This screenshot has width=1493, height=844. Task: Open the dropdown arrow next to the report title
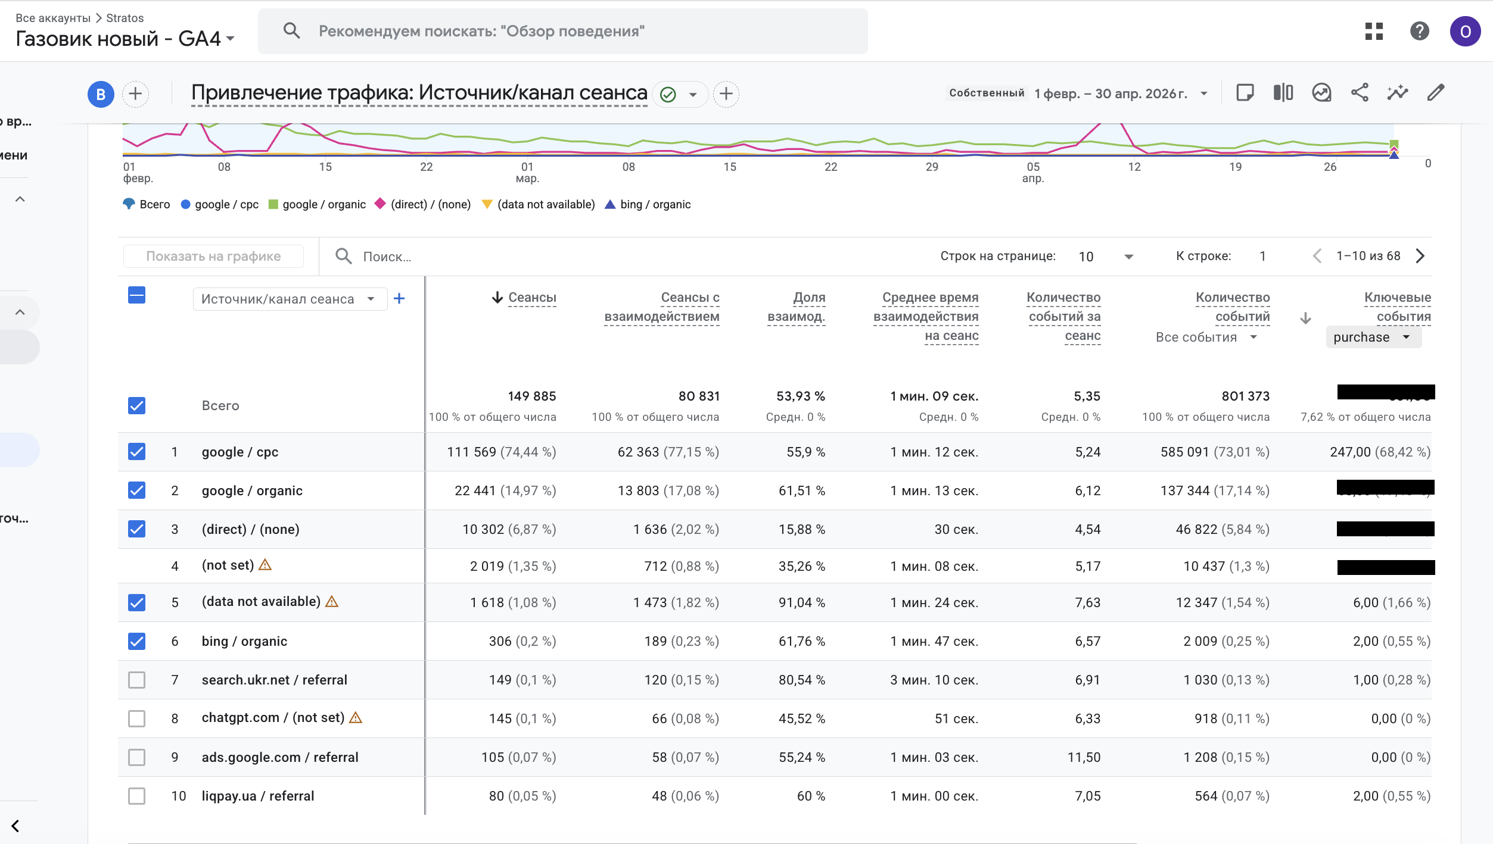[693, 95]
